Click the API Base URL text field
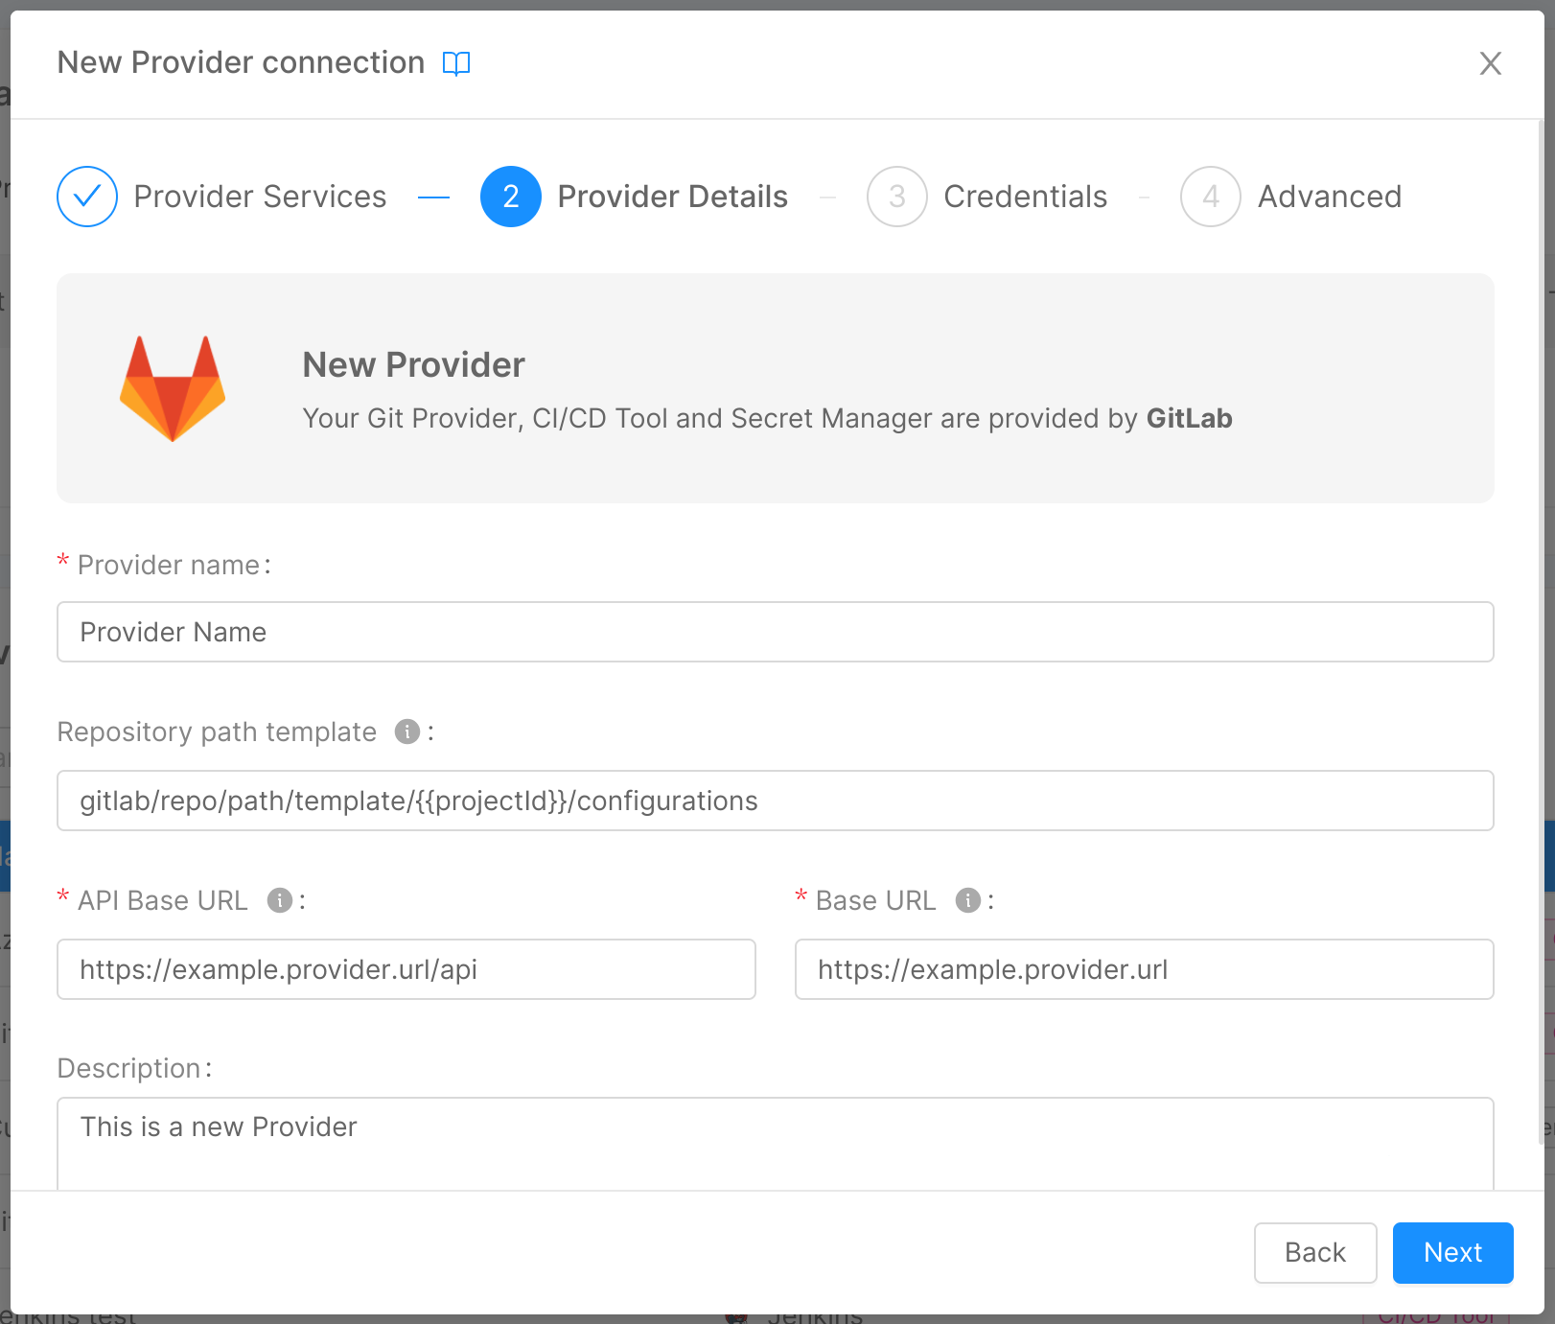 (406, 969)
